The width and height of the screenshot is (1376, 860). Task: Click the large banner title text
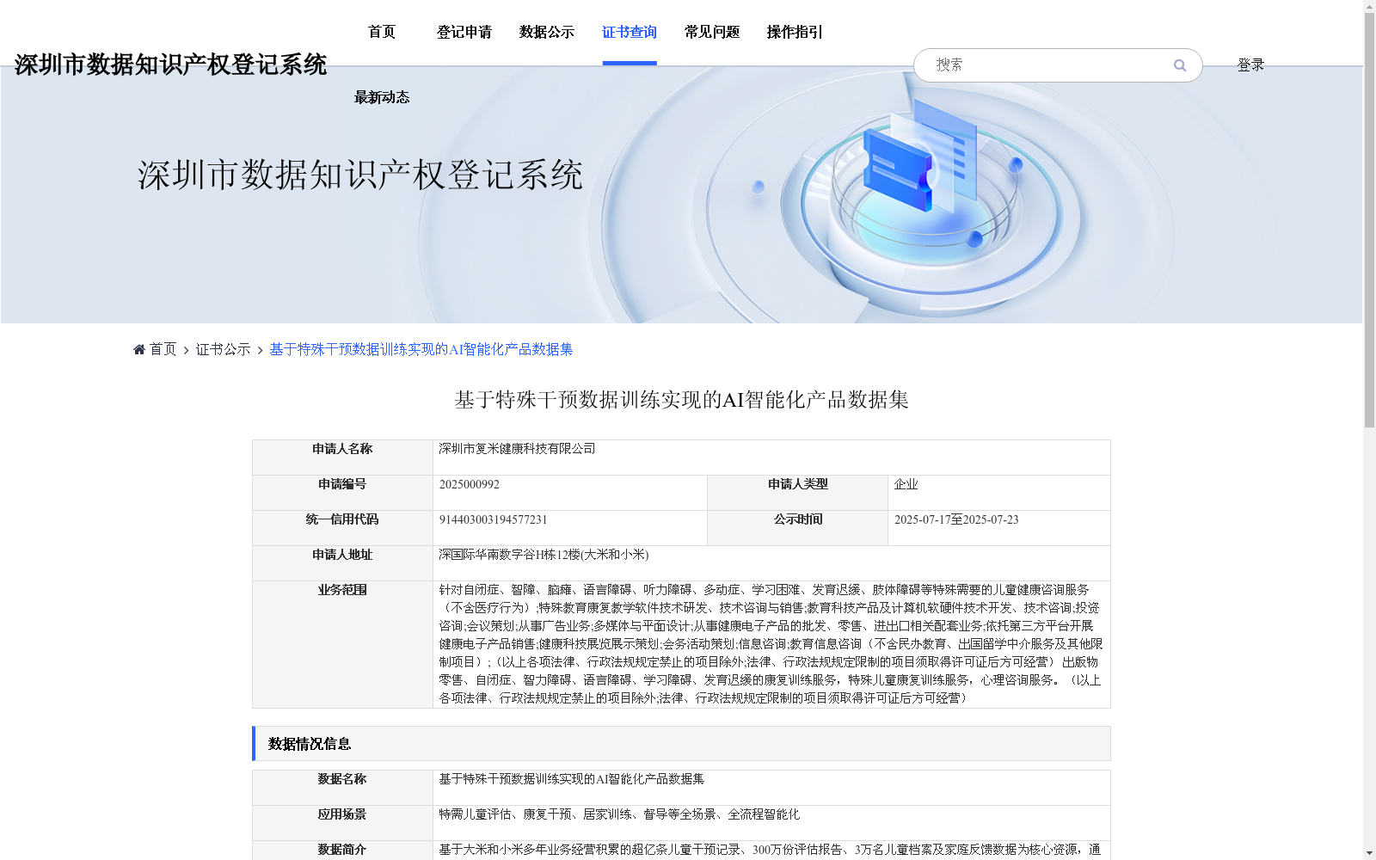(x=360, y=175)
